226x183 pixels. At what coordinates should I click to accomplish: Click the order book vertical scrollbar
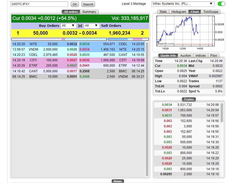(x=147, y=109)
